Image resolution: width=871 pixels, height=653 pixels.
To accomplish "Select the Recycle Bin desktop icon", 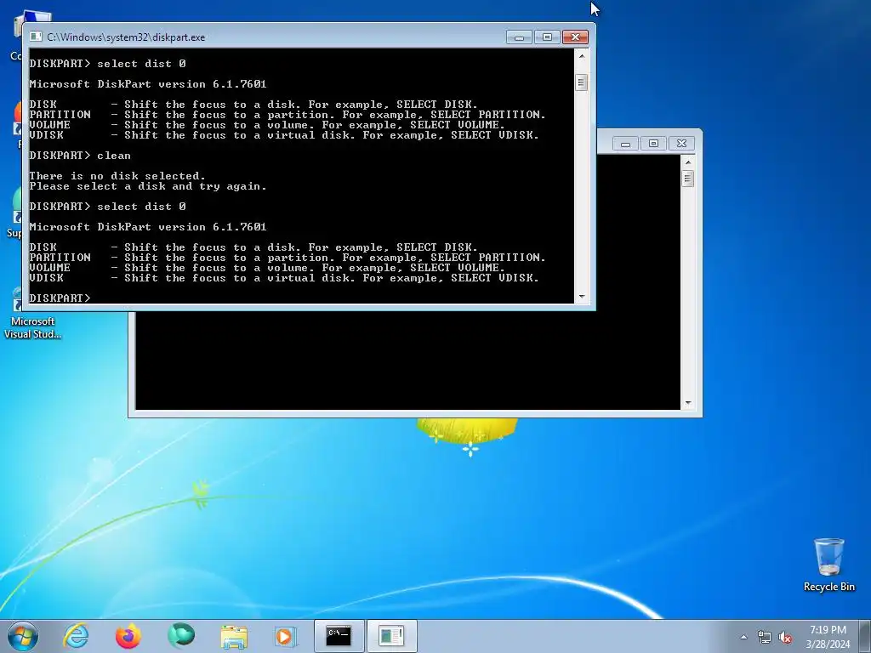I will click(x=828, y=564).
